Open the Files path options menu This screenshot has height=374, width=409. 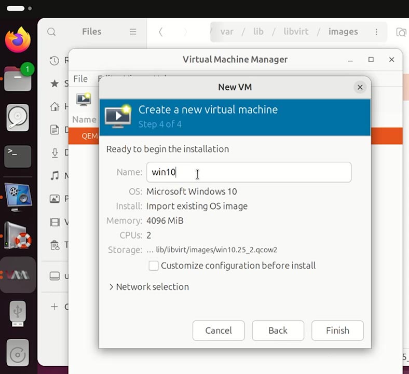tap(376, 32)
